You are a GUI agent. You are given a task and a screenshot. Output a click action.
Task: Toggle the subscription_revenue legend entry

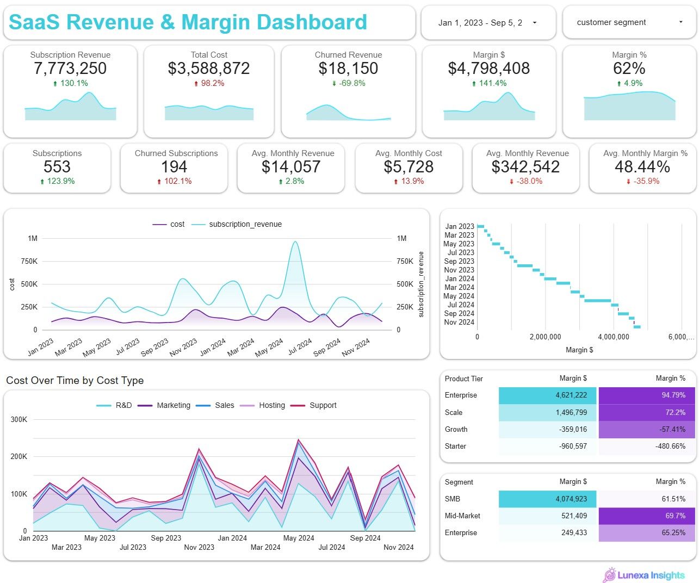pyautogui.click(x=237, y=224)
